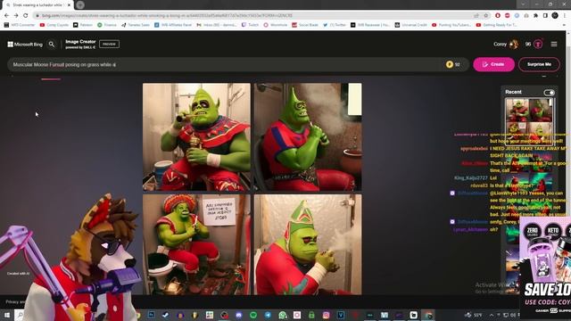This screenshot has height=321, width=571.
Task: Open Finance bookmark
Action: pos(107,25)
